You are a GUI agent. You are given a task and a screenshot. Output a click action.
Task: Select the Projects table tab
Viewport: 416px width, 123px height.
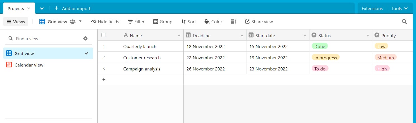pos(16,8)
